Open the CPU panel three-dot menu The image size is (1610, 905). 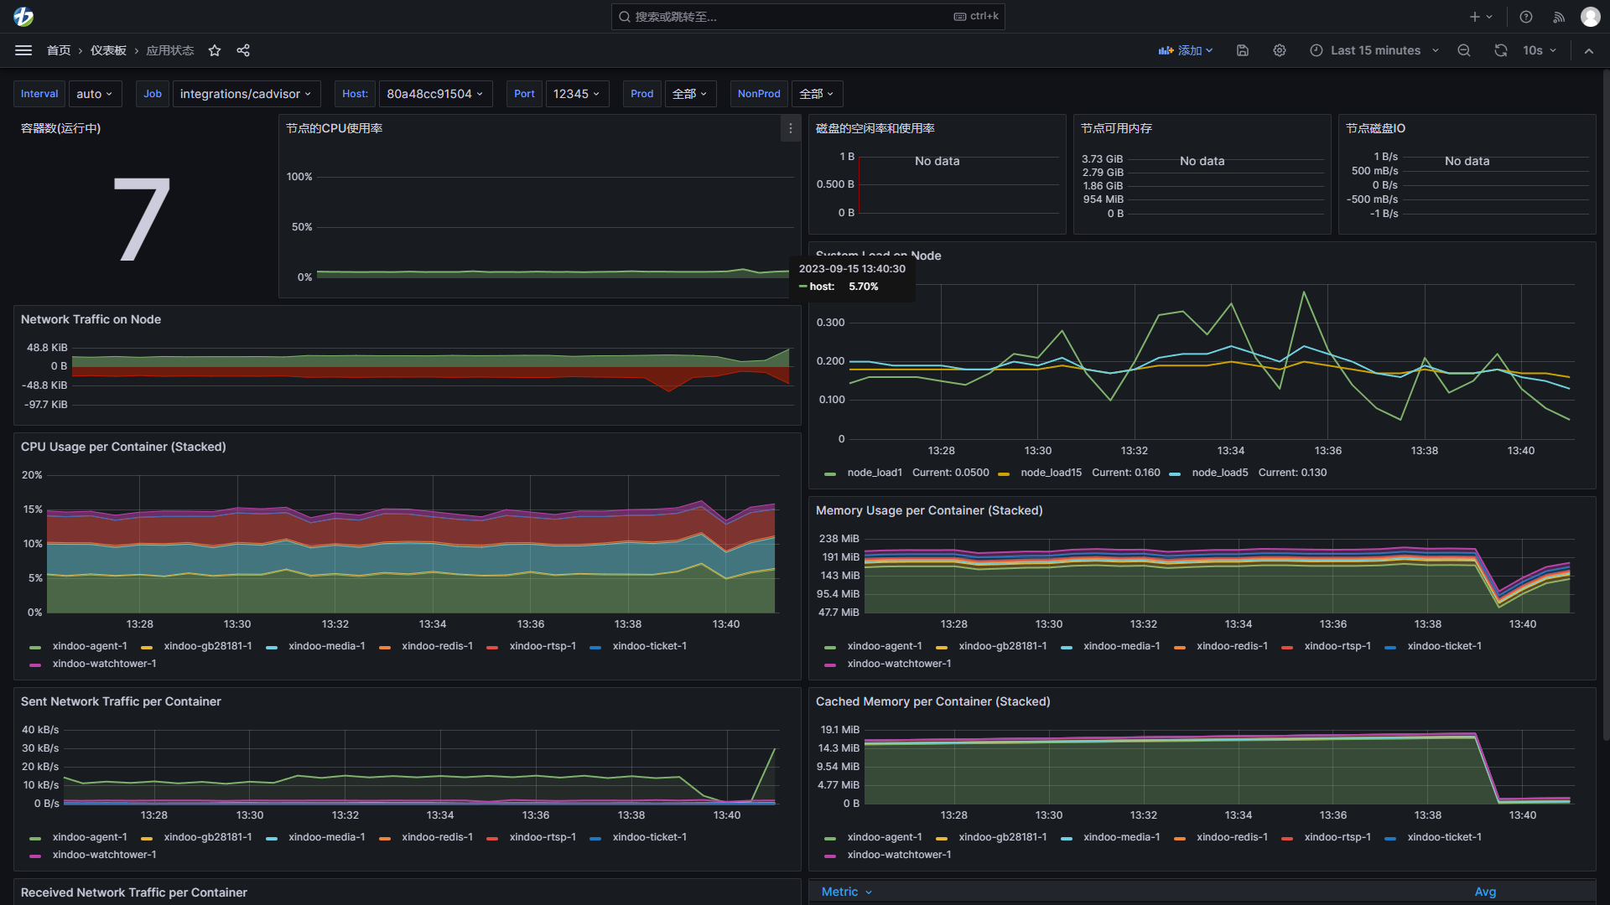coord(790,129)
